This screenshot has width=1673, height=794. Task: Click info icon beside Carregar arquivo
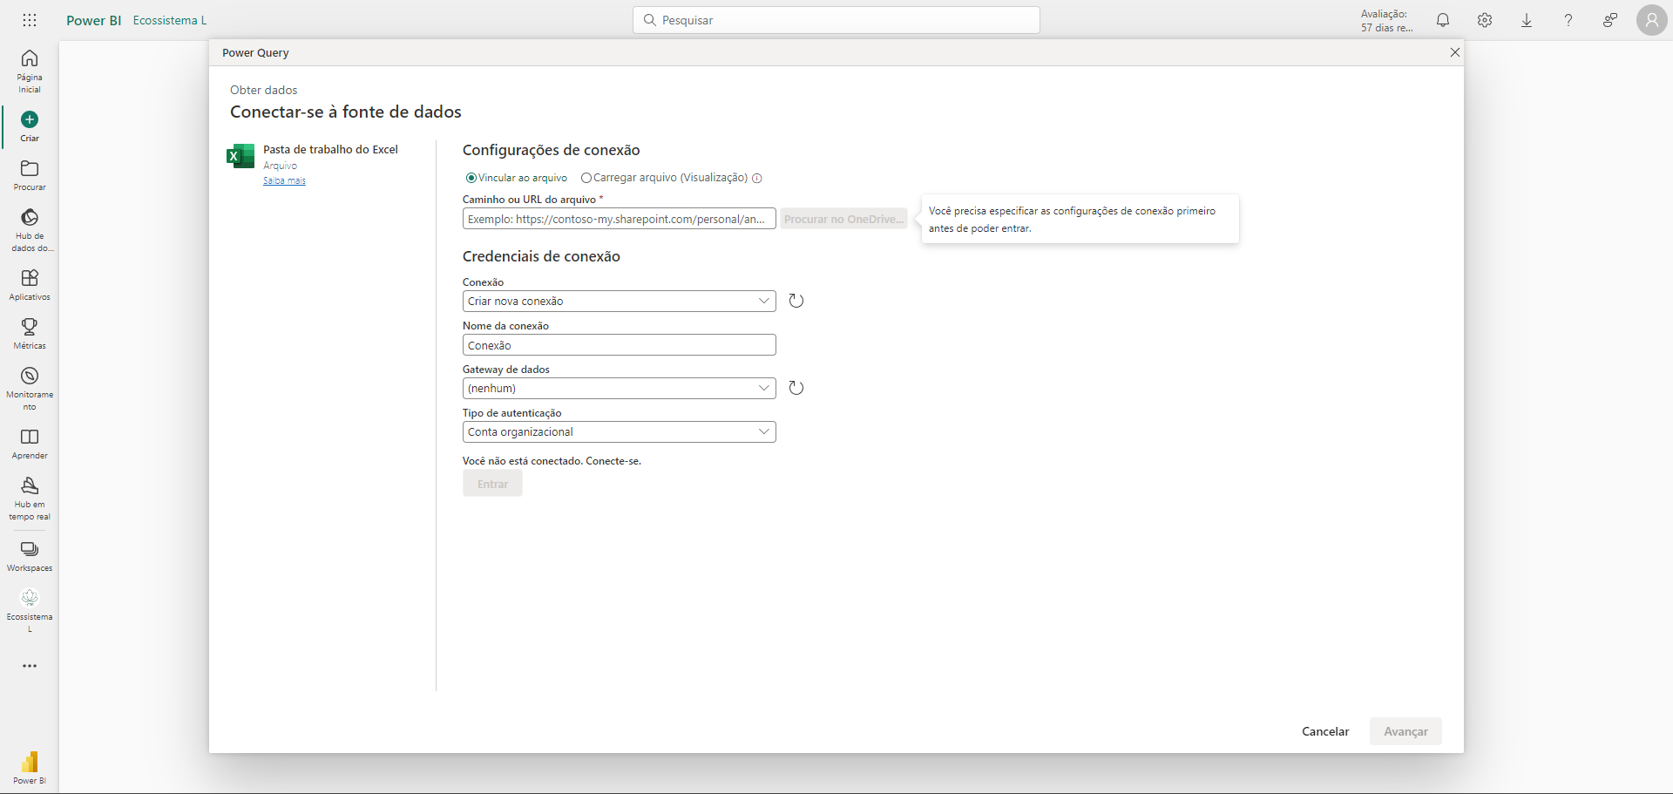pyautogui.click(x=757, y=179)
